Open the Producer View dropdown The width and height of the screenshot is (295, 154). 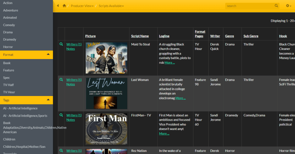82,6
